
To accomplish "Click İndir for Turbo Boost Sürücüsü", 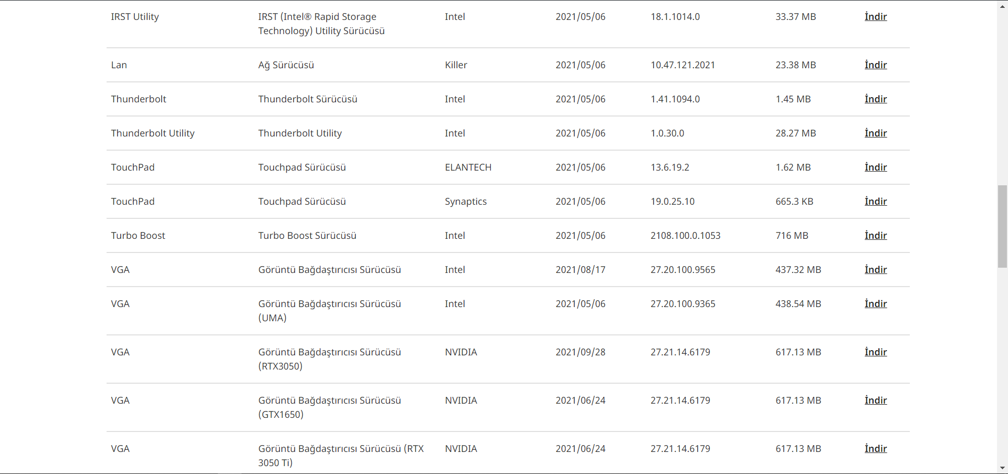I will click(876, 236).
